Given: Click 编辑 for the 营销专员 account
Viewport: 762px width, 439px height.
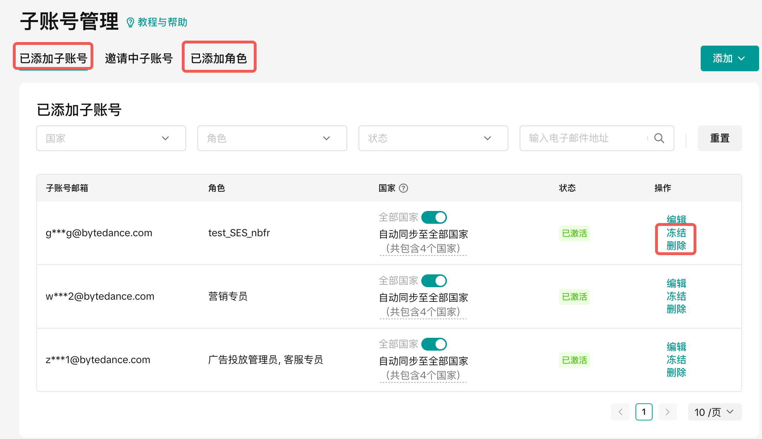Looking at the screenshot, I should [x=676, y=283].
